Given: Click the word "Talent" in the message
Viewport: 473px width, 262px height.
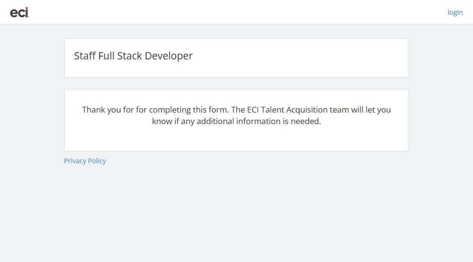Looking at the screenshot, I should tap(275, 110).
